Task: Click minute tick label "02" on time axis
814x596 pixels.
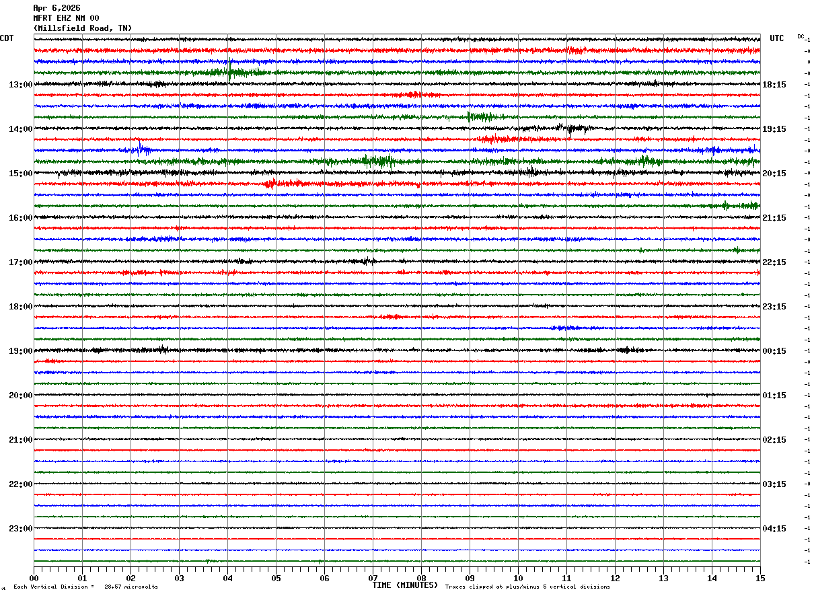Action: pyautogui.click(x=131, y=578)
